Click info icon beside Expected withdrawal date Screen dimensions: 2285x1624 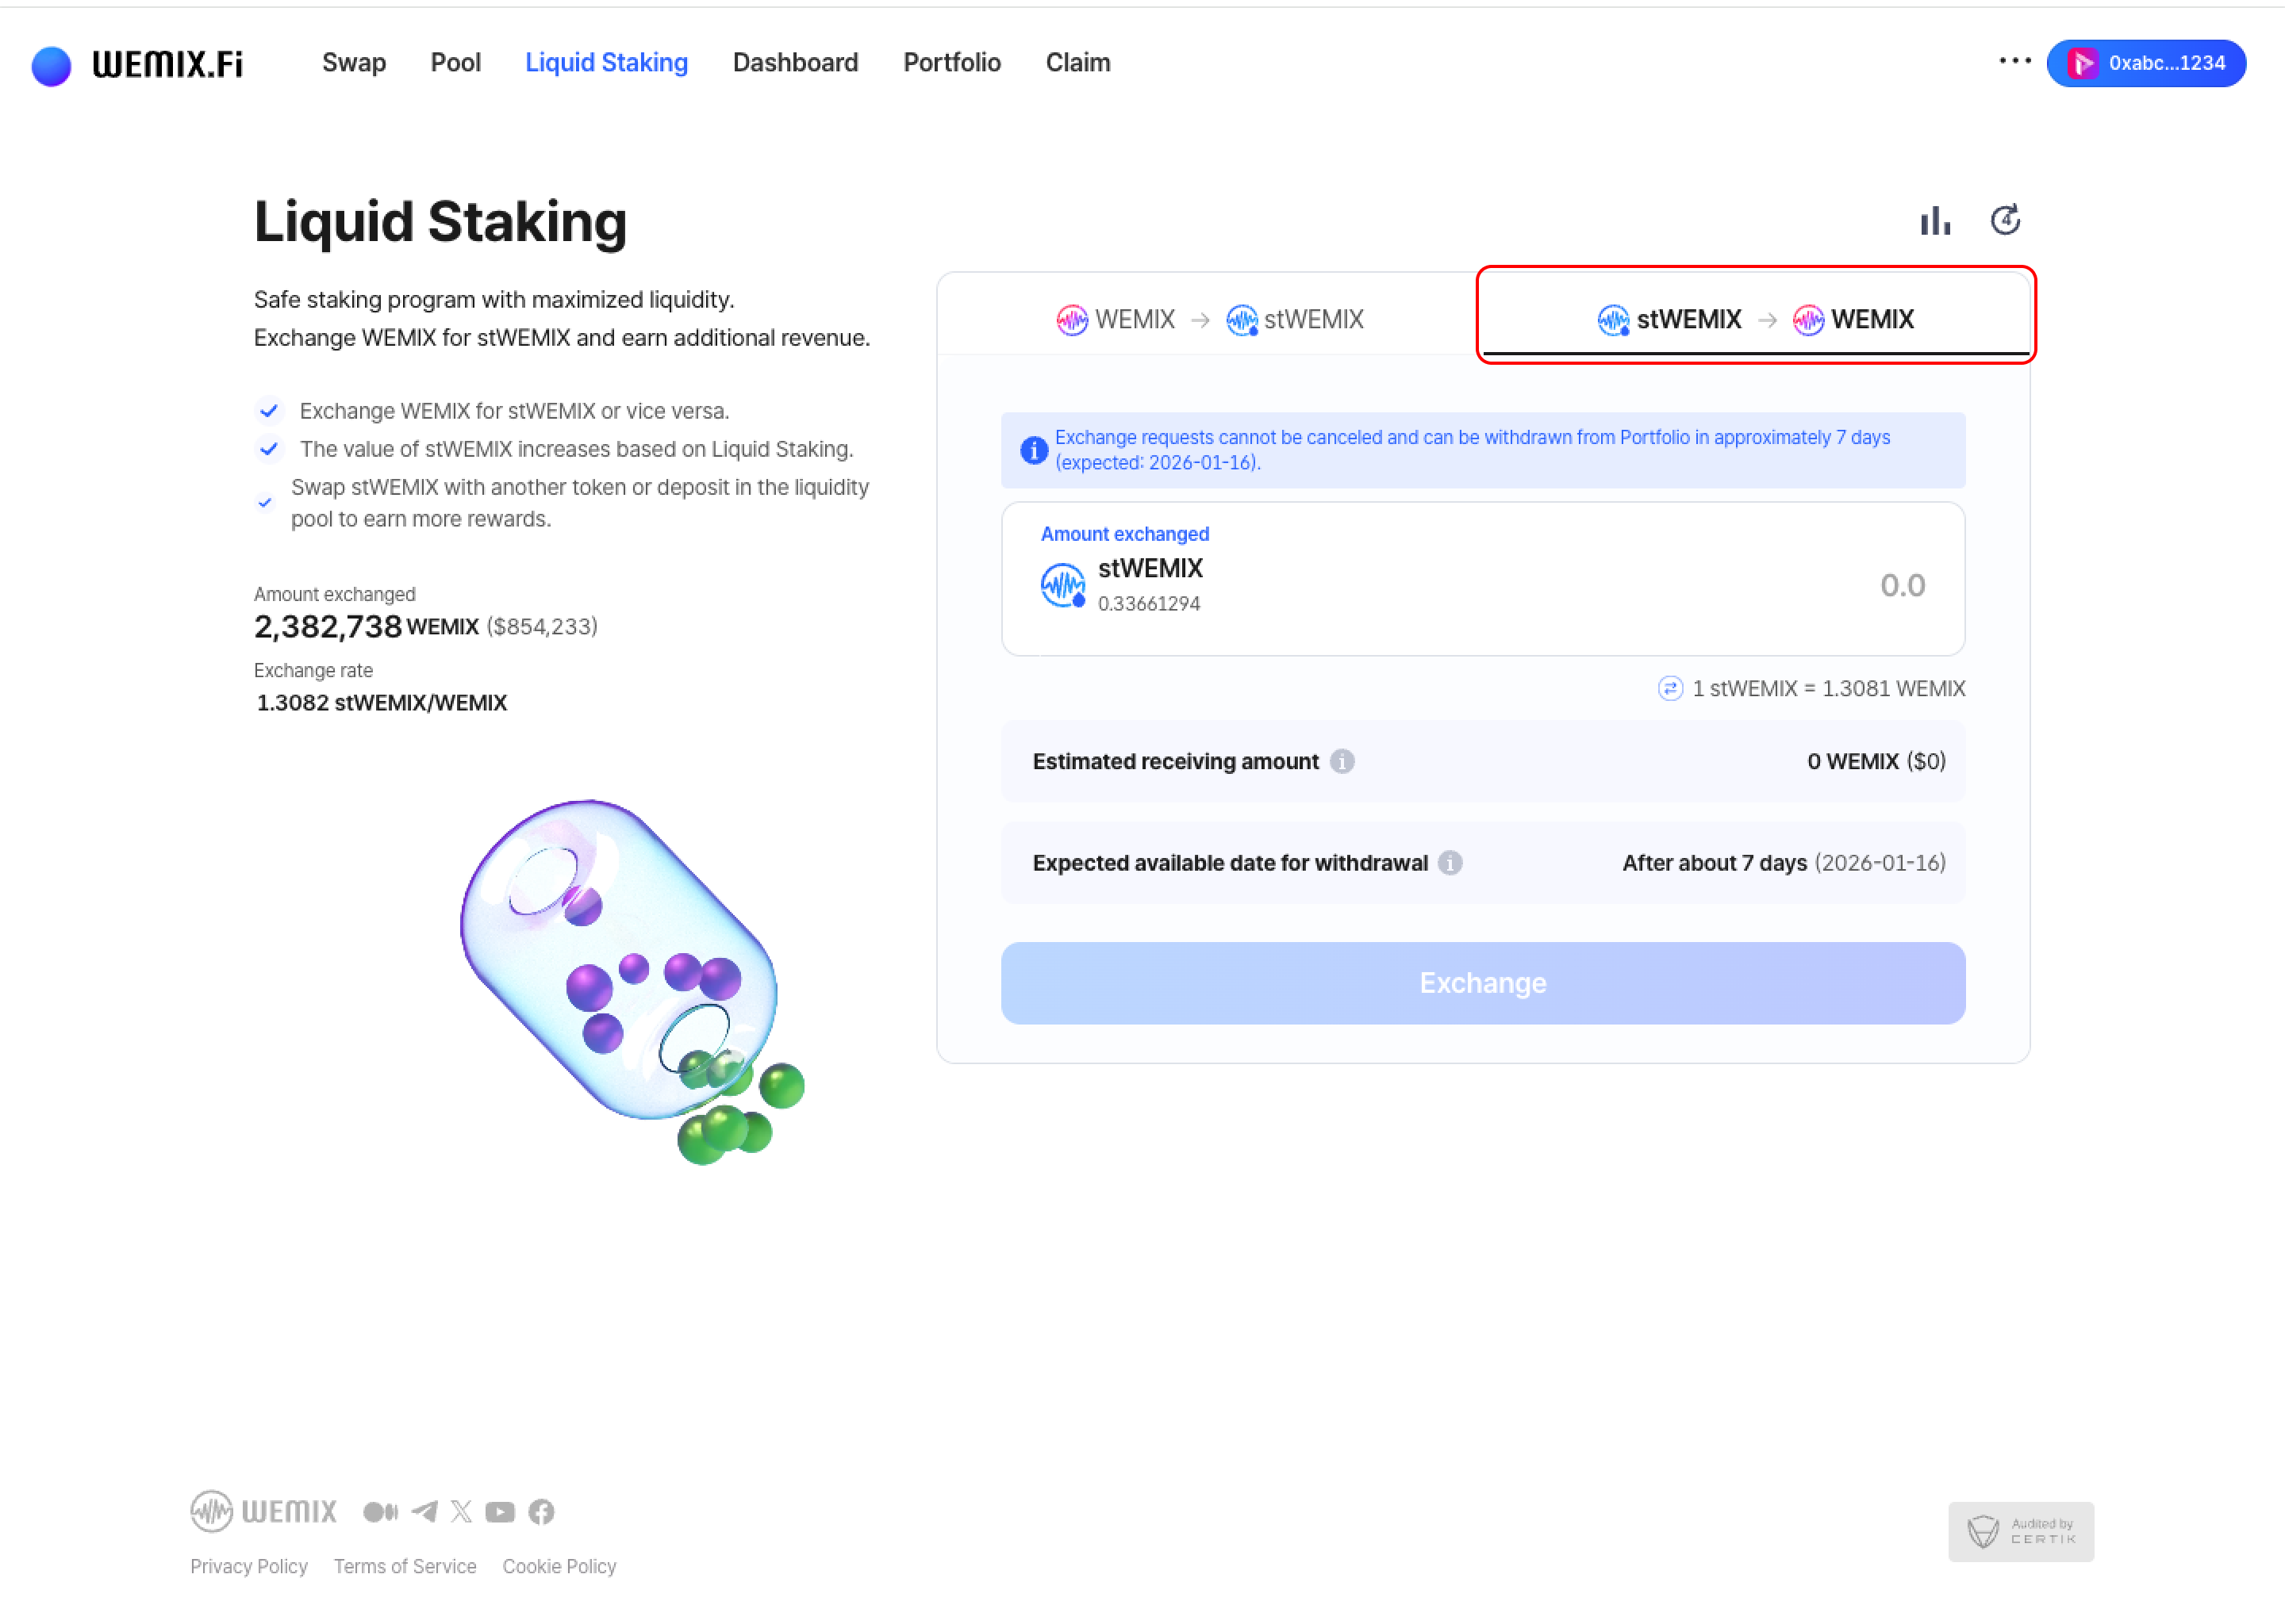[x=1450, y=862]
